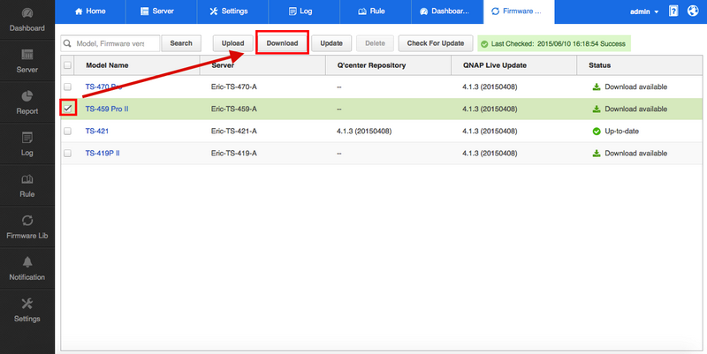Click the Search button
Image resolution: width=707 pixels, height=354 pixels.
(181, 43)
